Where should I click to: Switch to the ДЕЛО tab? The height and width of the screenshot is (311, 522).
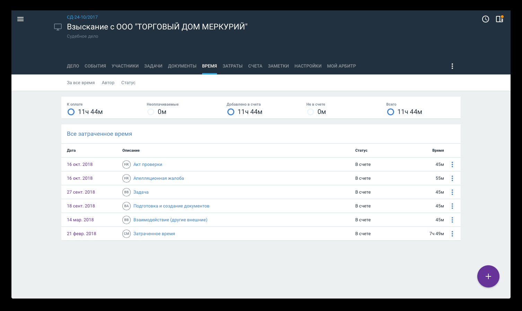click(x=73, y=66)
